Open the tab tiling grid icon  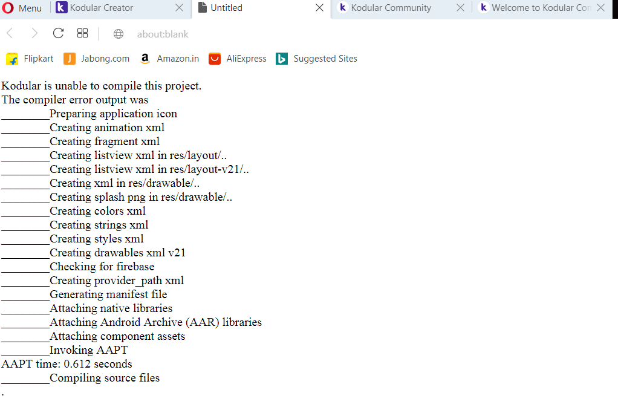82,33
